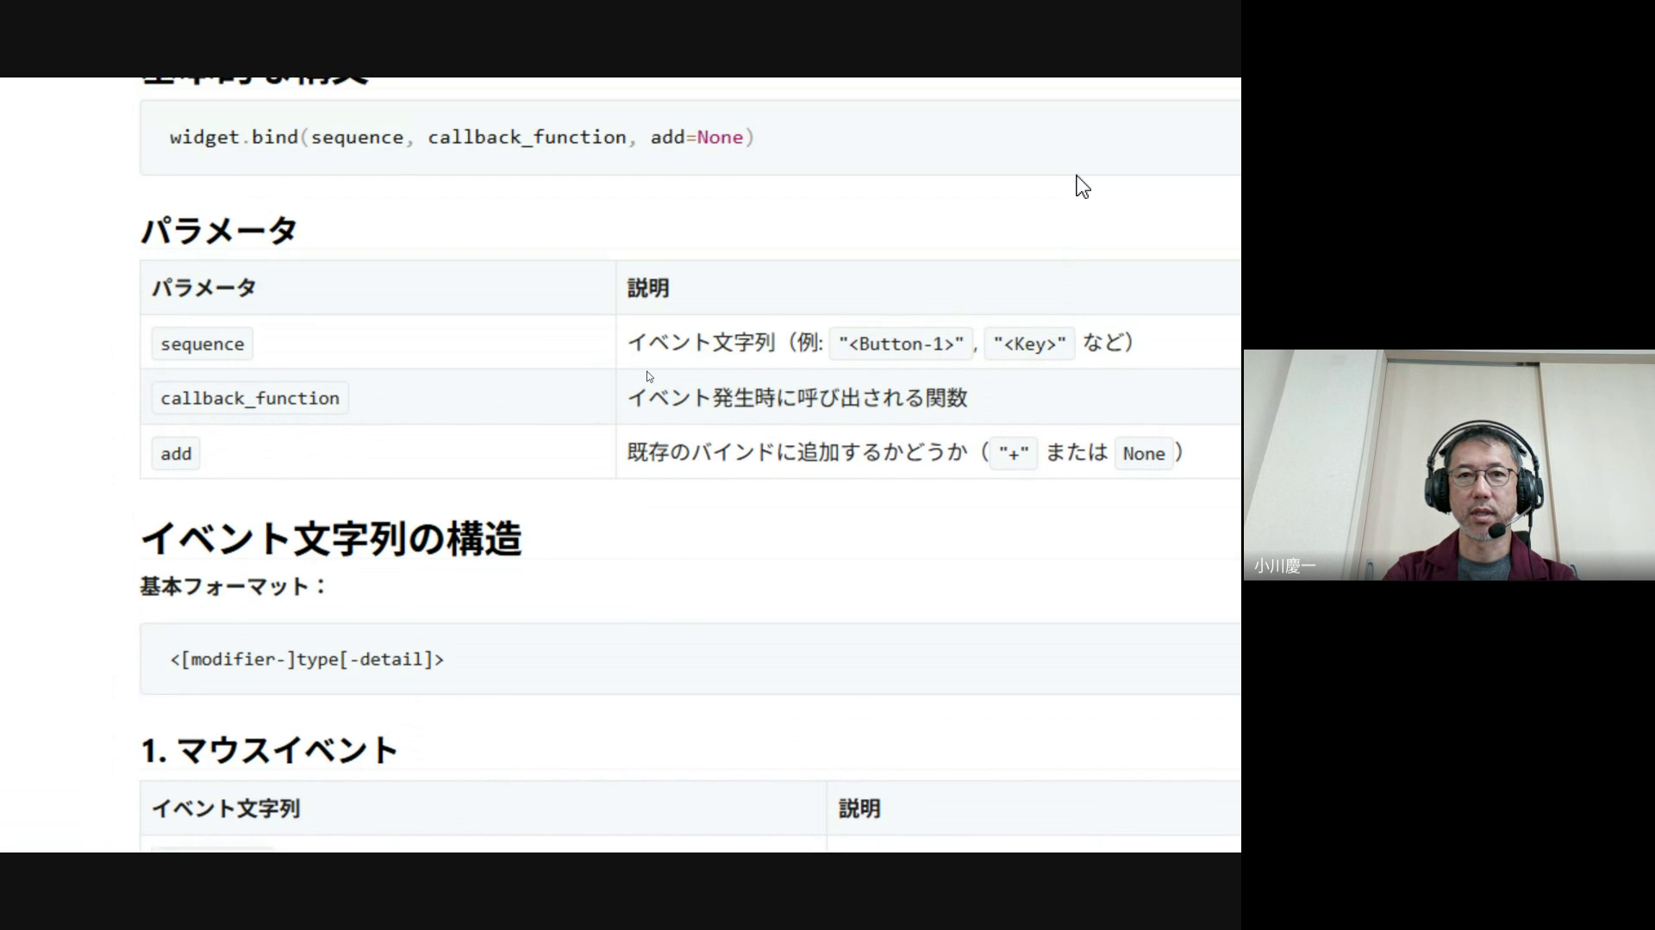
Task: Click the イベント発生時に呼び出される関数 description
Action: 797,398
